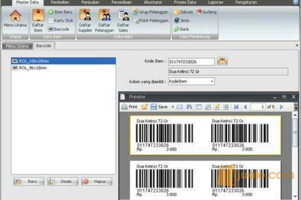
Task: Open Daftar Pelanggan
Action: click(x=104, y=20)
